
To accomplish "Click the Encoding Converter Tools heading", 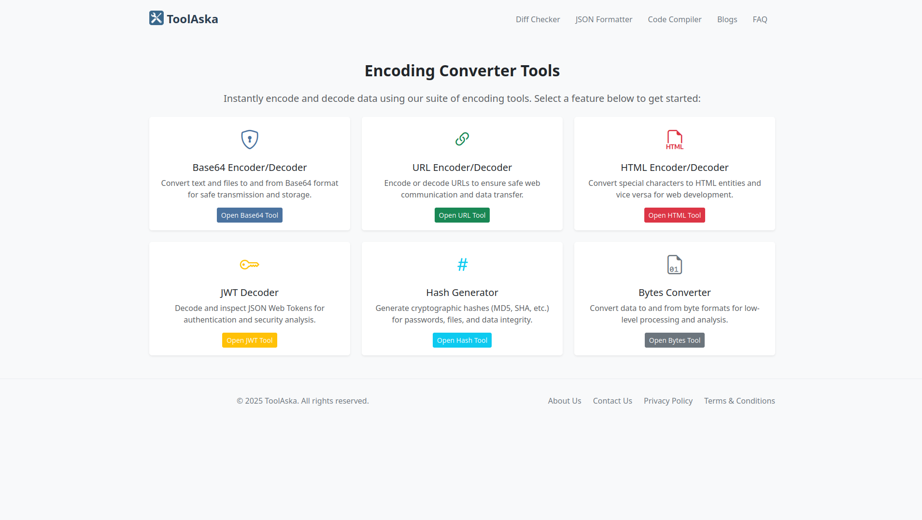I will coord(462,70).
